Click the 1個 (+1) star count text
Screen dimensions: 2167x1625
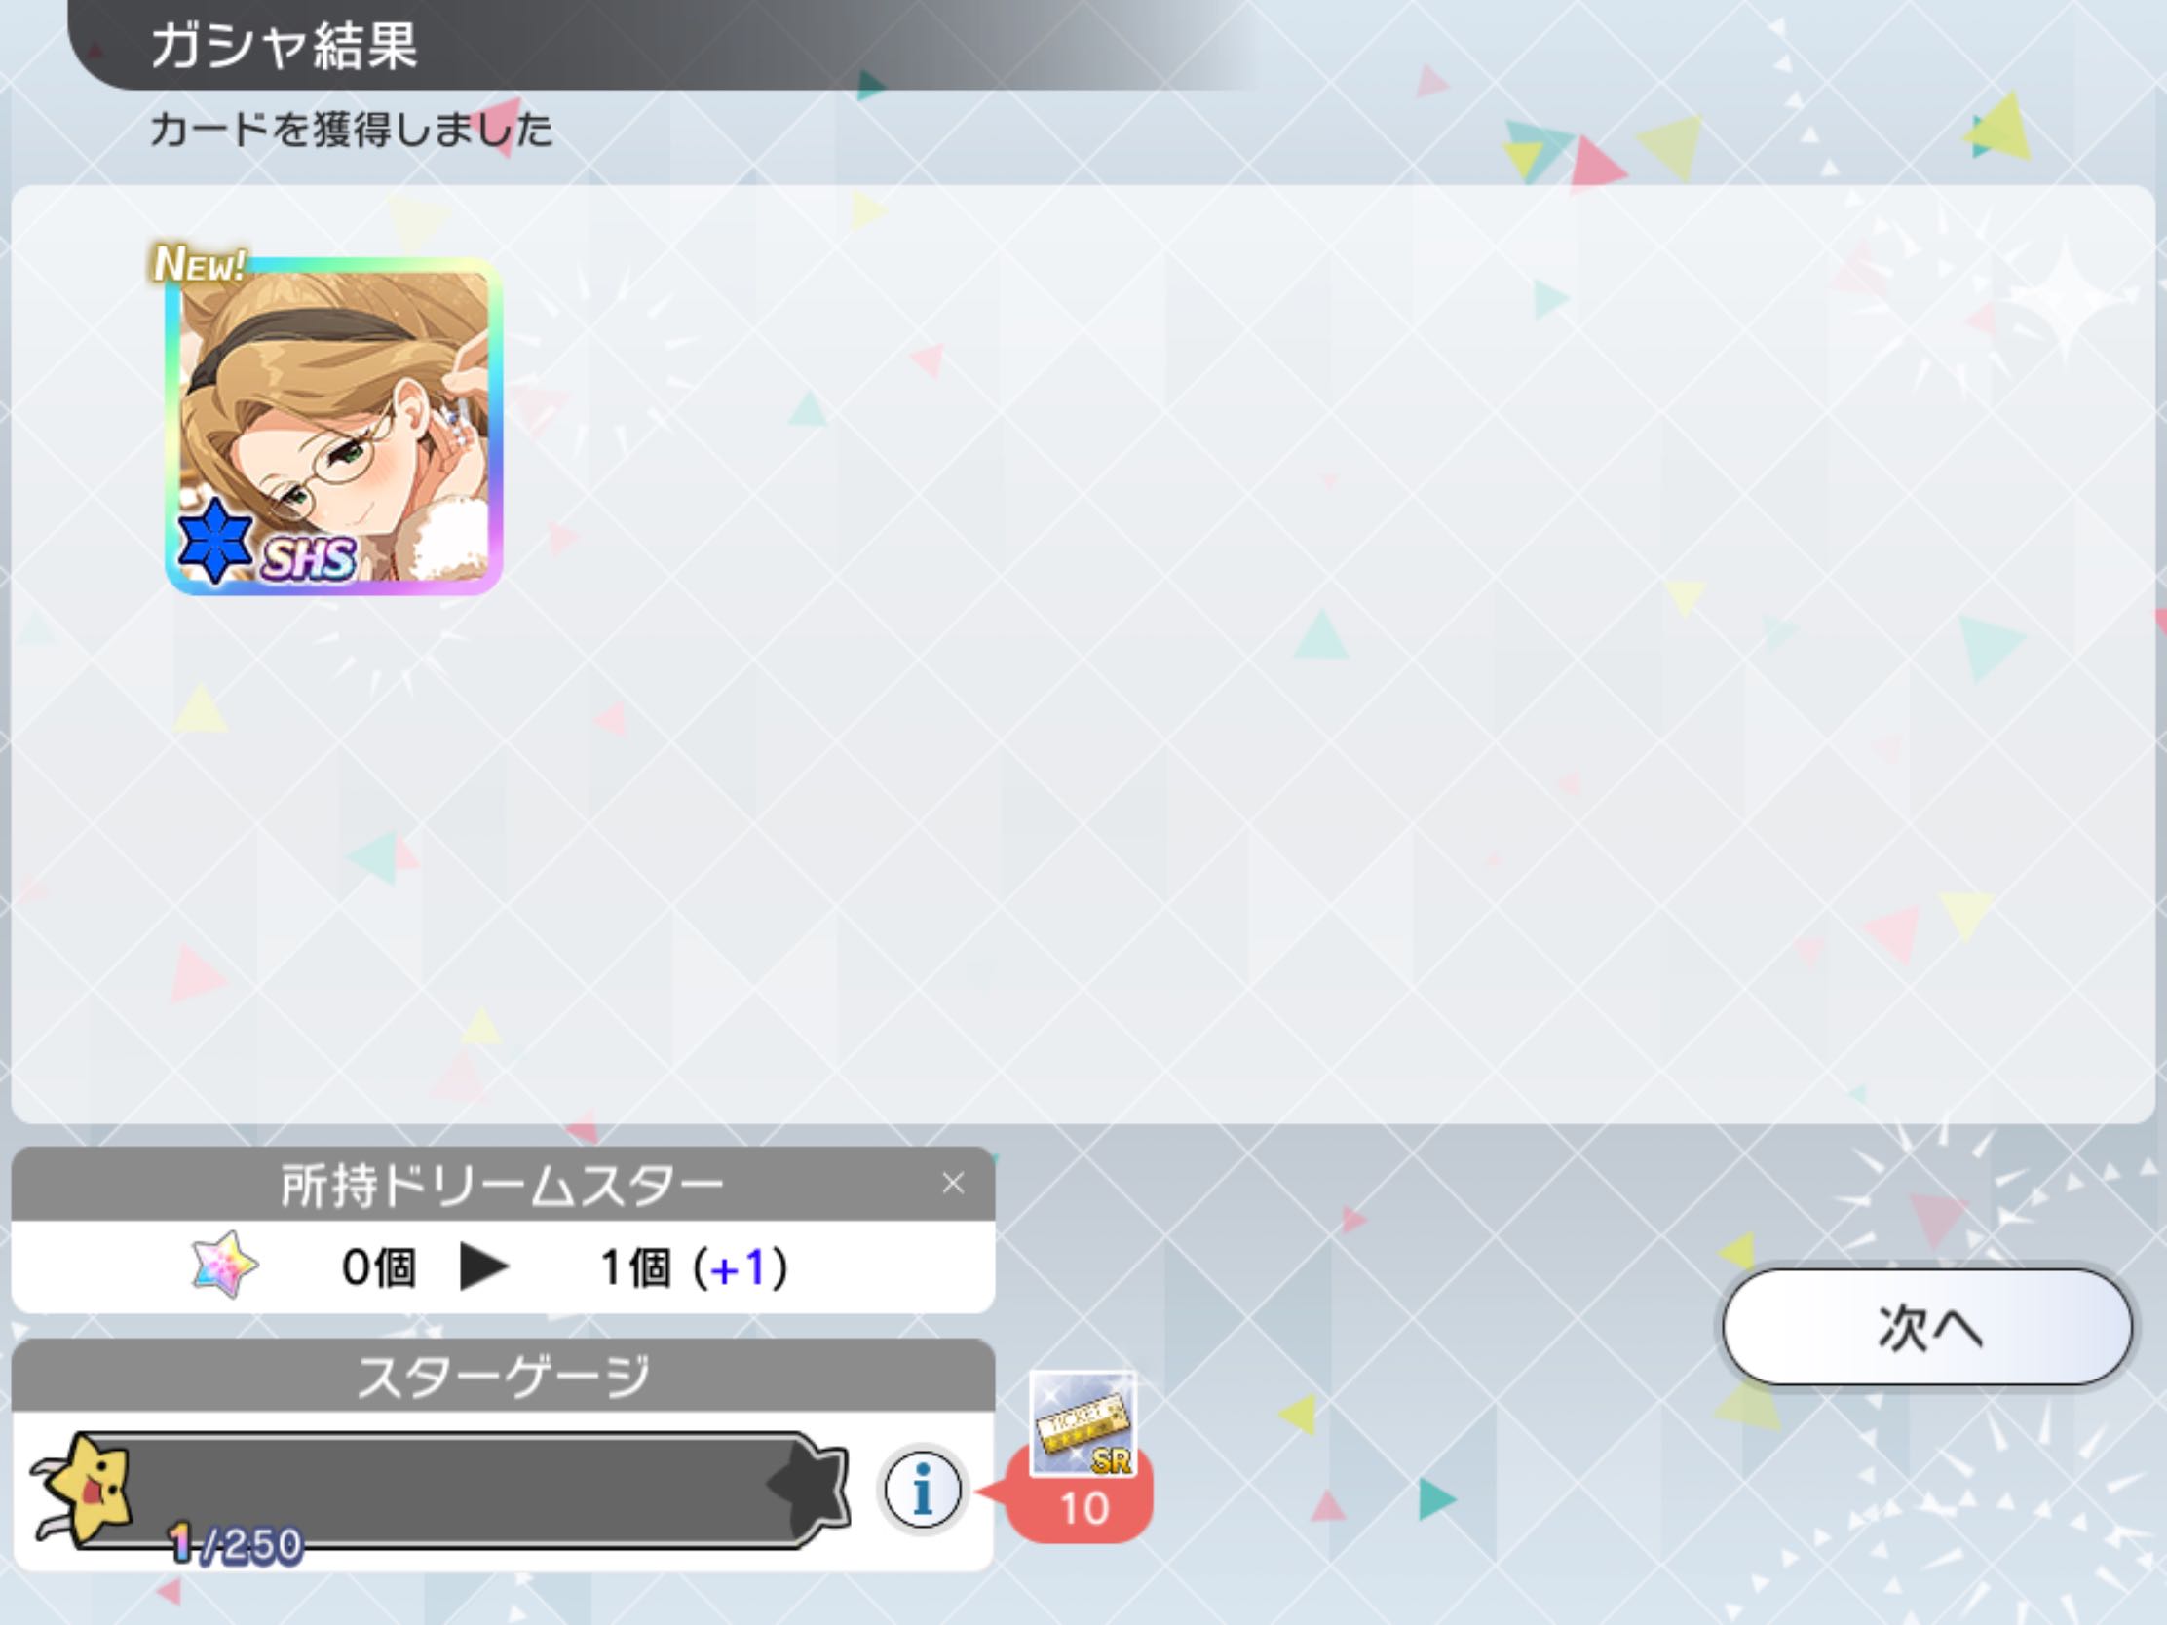tap(694, 1267)
